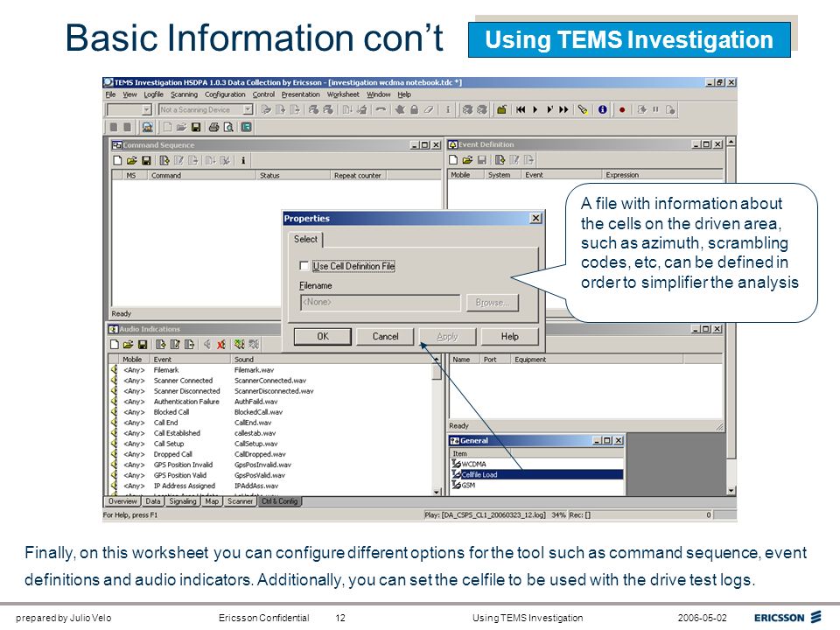The image size is (840, 630).
Task: Click Open folder in the Event Definition toolbar
Action: (x=467, y=159)
